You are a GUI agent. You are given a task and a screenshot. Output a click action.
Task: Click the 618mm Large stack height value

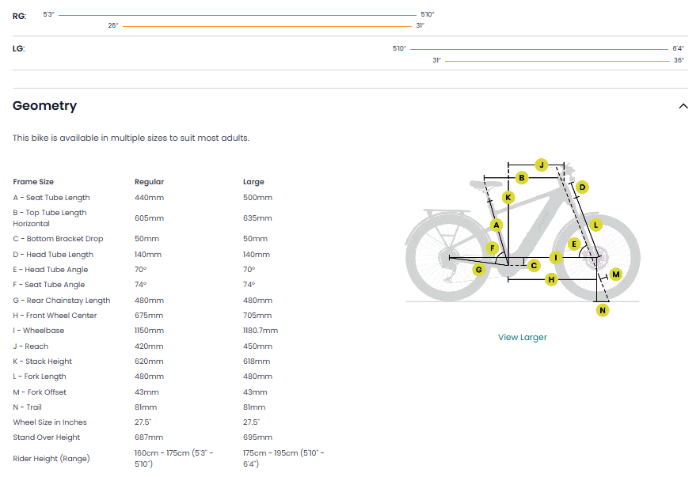(x=257, y=362)
